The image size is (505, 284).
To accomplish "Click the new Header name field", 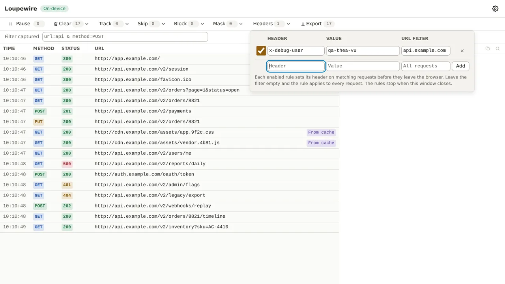I will click(x=296, y=66).
